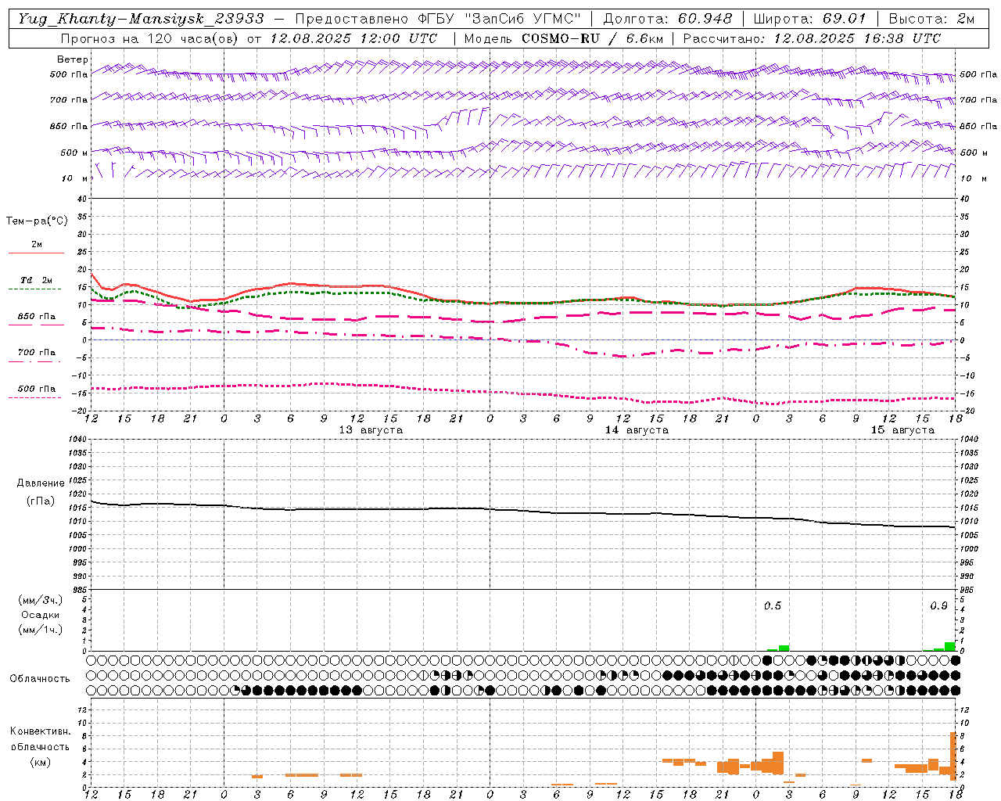Click Рассчитано: 12.08.2025 16:38 UTC timestamp
This screenshot has height=801, width=1001.
tap(812, 38)
